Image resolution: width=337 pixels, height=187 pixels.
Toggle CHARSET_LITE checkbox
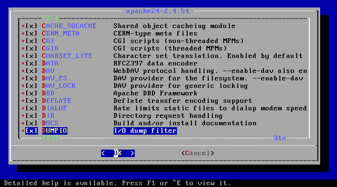point(31,56)
